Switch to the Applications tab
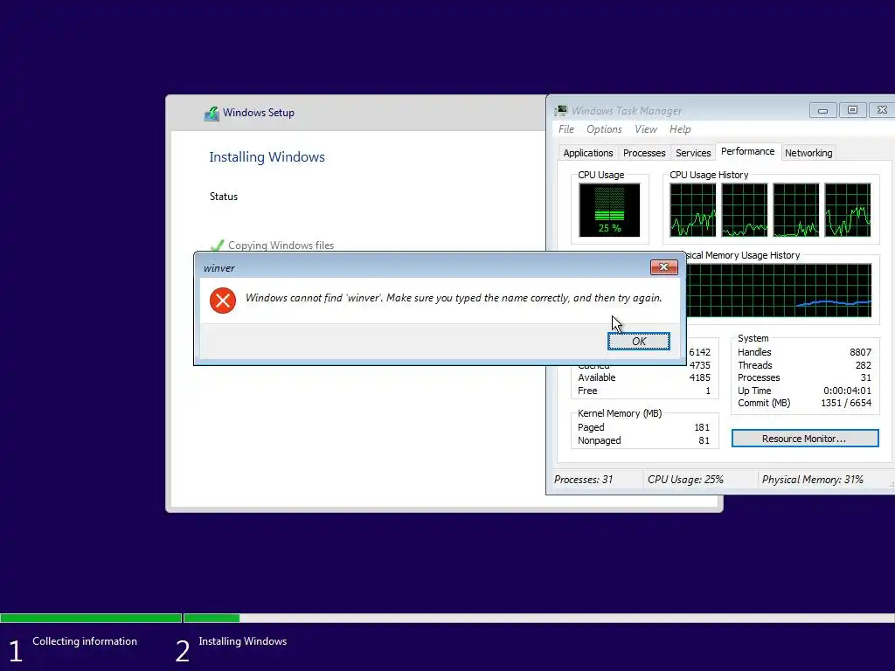This screenshot has height=671, width=895. (x=588, y=153)
